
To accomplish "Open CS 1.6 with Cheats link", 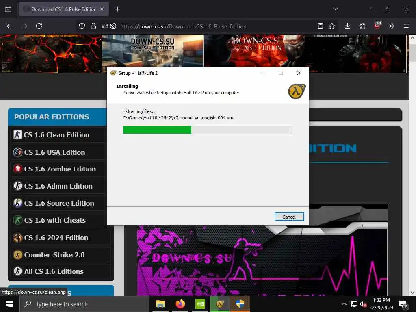I will (x=55, y=220).
